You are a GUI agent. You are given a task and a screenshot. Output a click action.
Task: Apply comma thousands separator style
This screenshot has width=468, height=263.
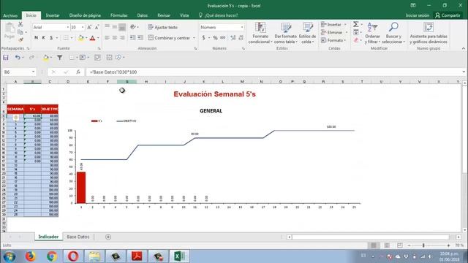point(222,37)
